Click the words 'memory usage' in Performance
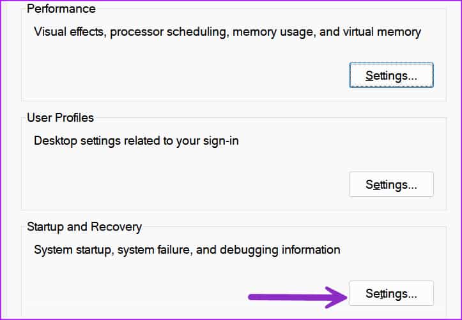 tap(273, 32)
